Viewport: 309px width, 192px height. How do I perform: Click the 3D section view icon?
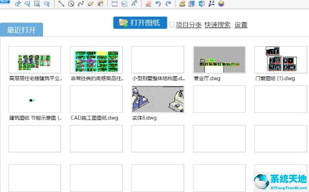(202, 4)
